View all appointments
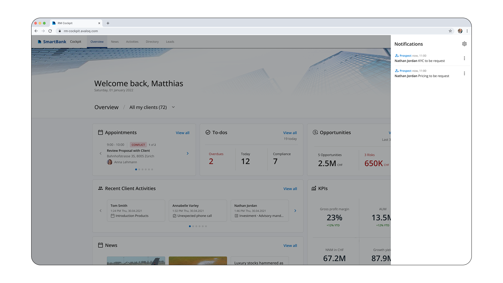The height and width of the screenshot is (283, 503). point(183,133)
